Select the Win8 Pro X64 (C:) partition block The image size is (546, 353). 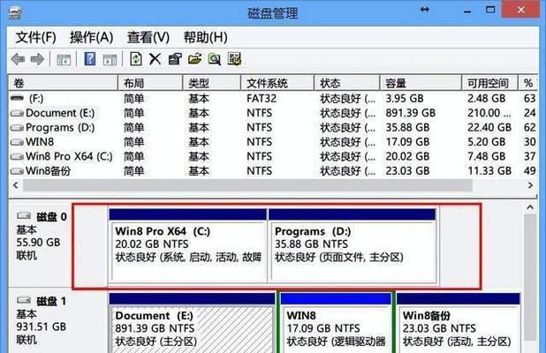[x=187, y=246]
